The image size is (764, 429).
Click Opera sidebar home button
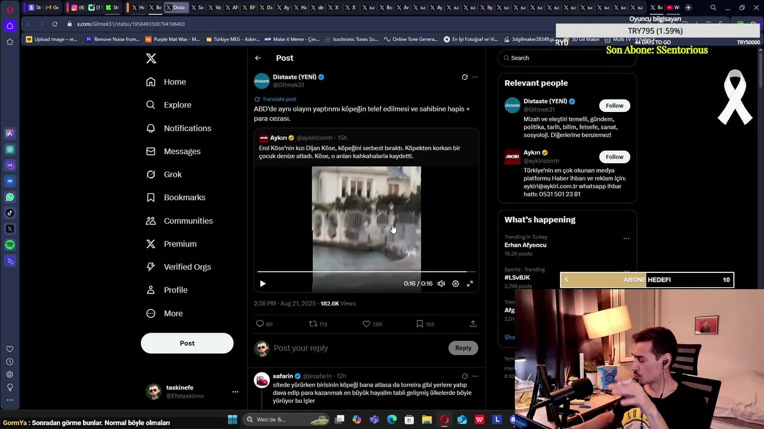10,26
